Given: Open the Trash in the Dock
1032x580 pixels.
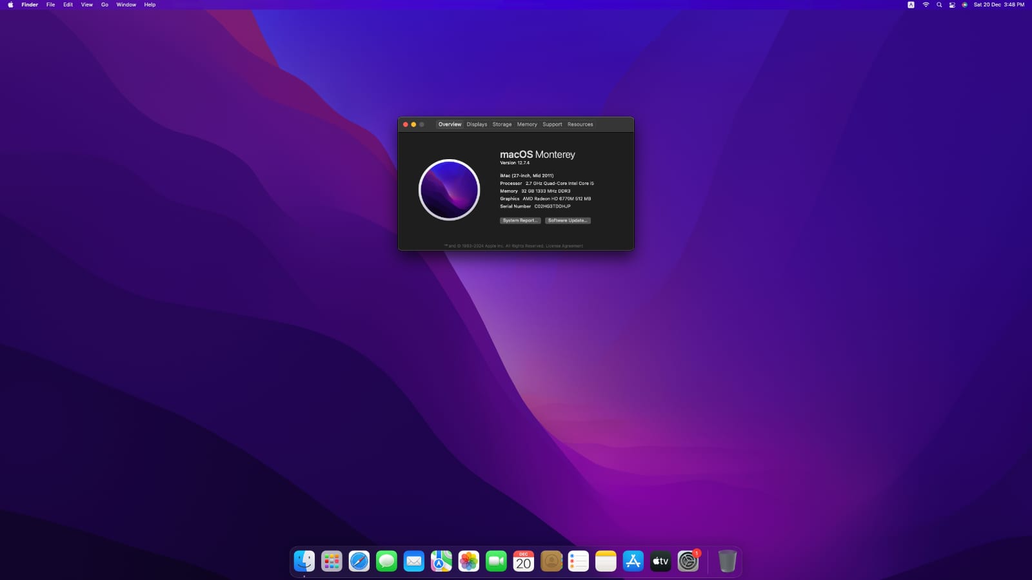Looking at the screenshot, I should pos(727,561).
